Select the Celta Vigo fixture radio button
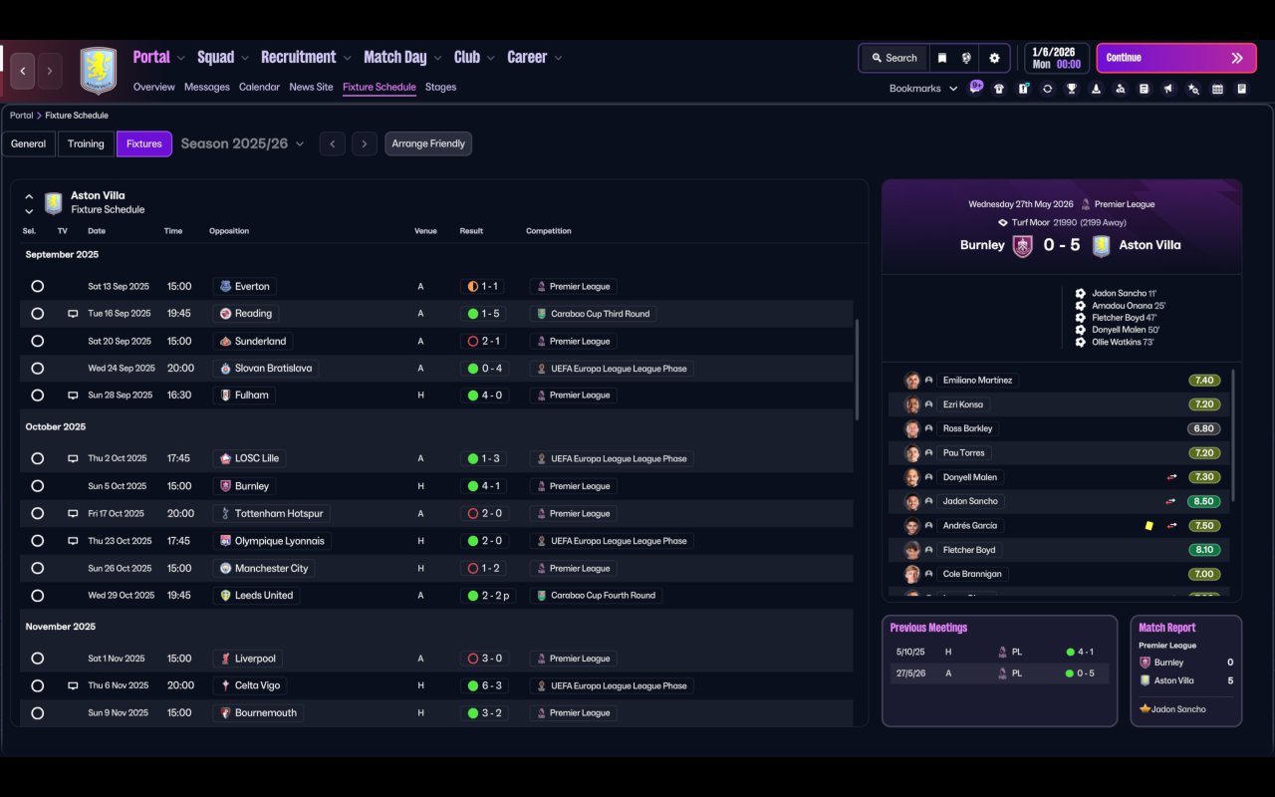This screenshot has height=797, width=1275. tap(37, 685)
